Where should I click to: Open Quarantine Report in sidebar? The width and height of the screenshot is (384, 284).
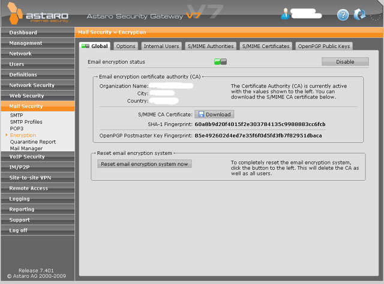tap(33, 142)
